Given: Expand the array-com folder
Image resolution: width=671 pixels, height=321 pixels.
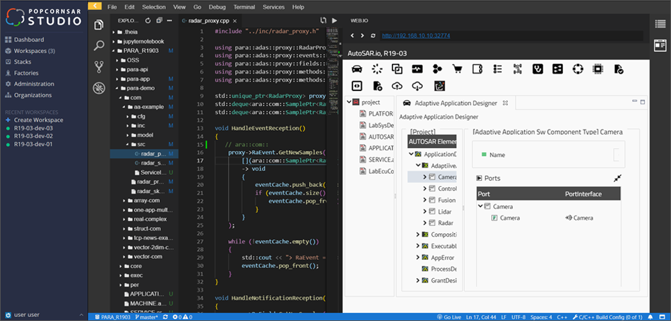Looking at the screenshot, I should pyautogui.click(x=125, y=200).
